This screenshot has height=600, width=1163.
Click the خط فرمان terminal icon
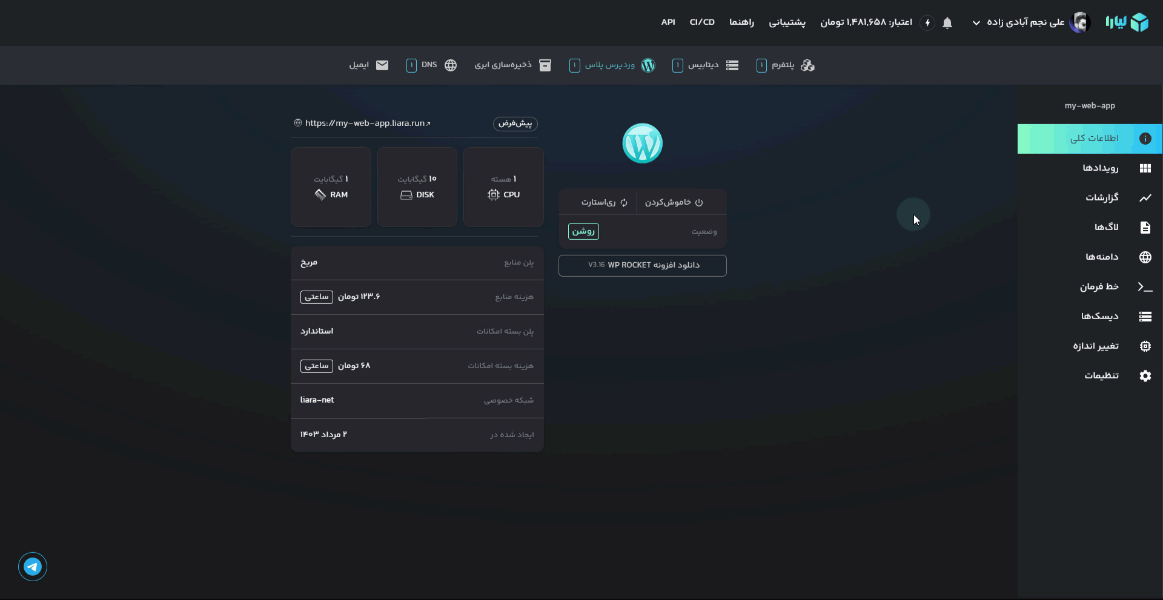tap(1145, 287)
